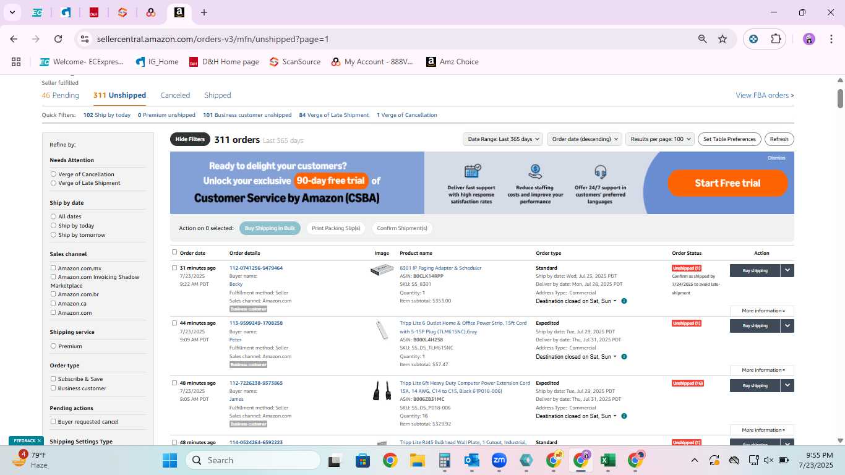Click Hide Filters button

tap(190, 139)
